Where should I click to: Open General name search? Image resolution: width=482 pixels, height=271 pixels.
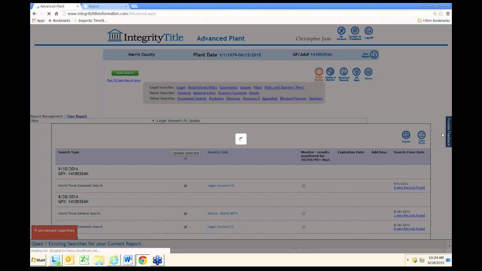tap(184, 93)
